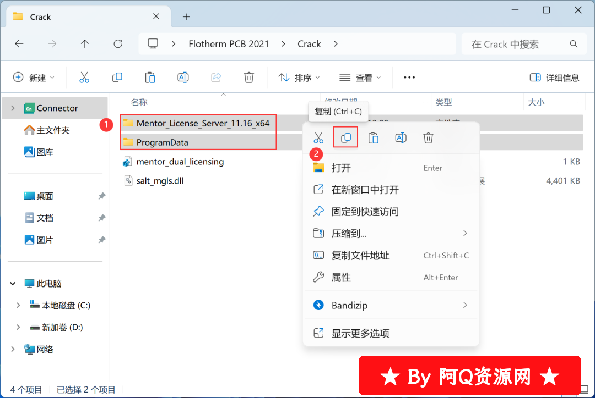Select 新加卷 (D:) drive
Viewport: 595px width, 398px height.
pyautogui.click(x=62, y=327)
